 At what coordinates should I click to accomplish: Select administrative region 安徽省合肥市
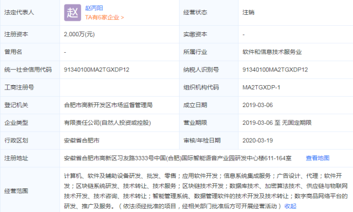point(82,141)
